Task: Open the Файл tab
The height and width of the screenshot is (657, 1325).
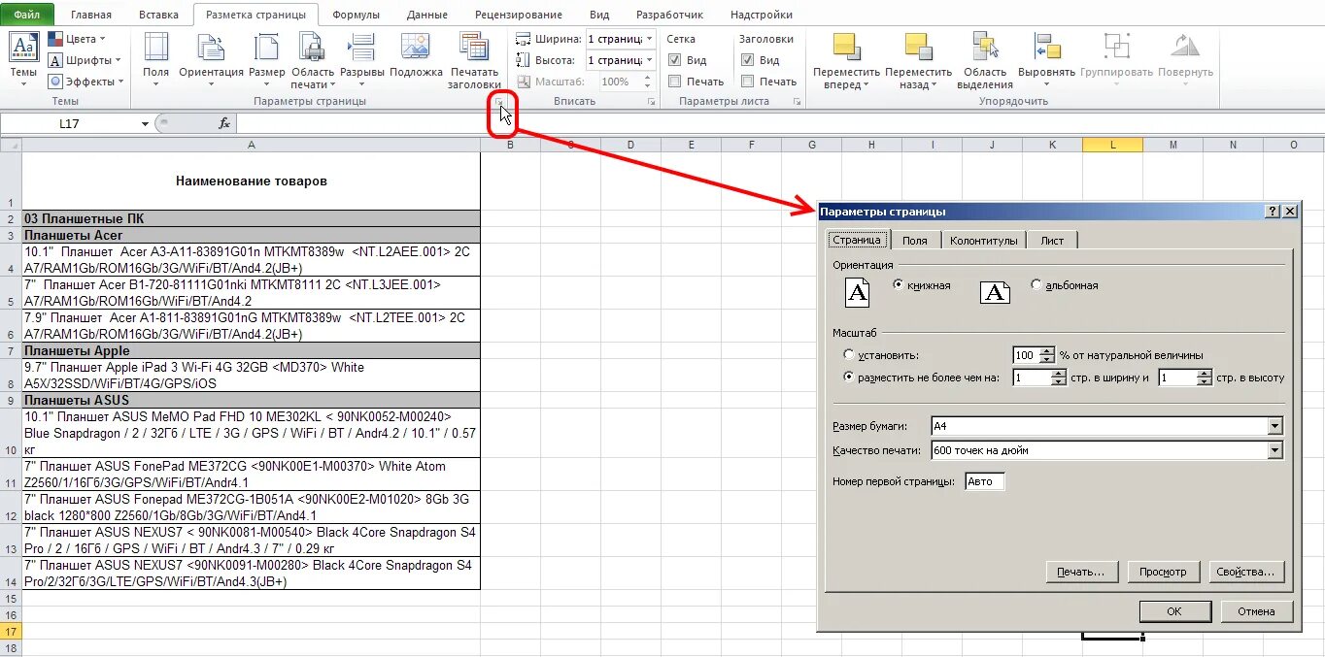Action: point(27,15)
